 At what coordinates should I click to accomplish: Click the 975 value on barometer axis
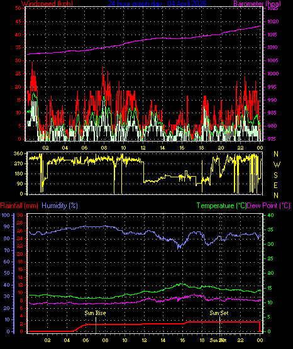[272, 139]
